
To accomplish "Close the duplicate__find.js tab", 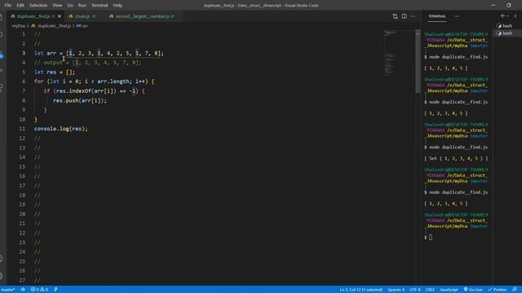I will click(60, 16).
